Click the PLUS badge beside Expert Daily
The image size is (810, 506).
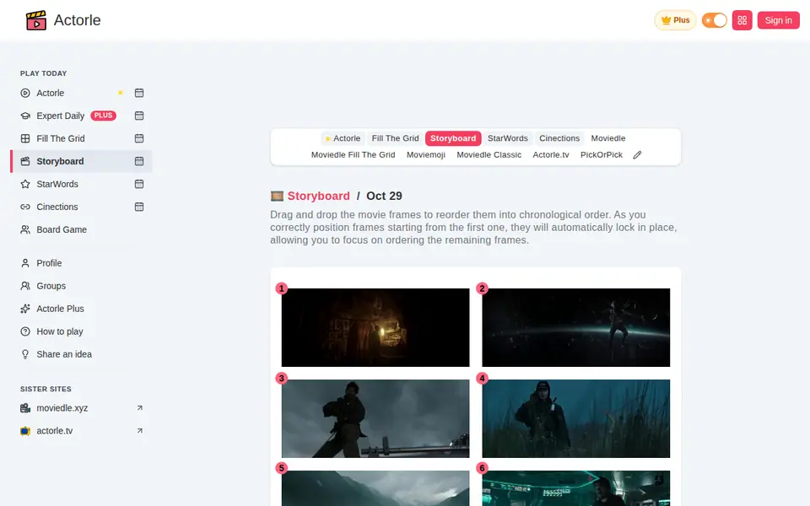point(103,116)
